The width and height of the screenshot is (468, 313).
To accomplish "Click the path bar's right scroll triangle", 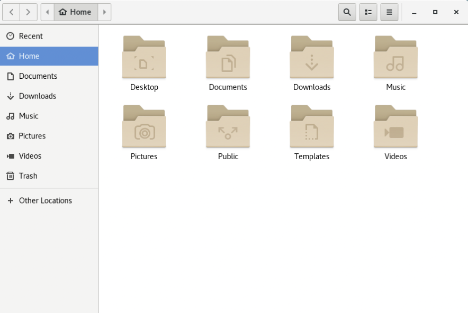I will 104,12.
